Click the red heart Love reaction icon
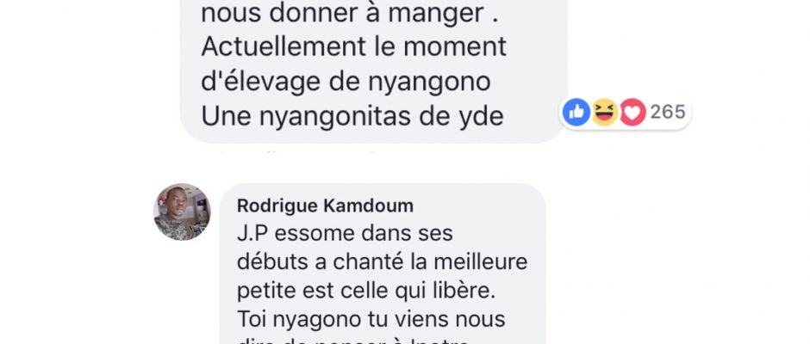This screenshot has width=810, height=344. 632,112
